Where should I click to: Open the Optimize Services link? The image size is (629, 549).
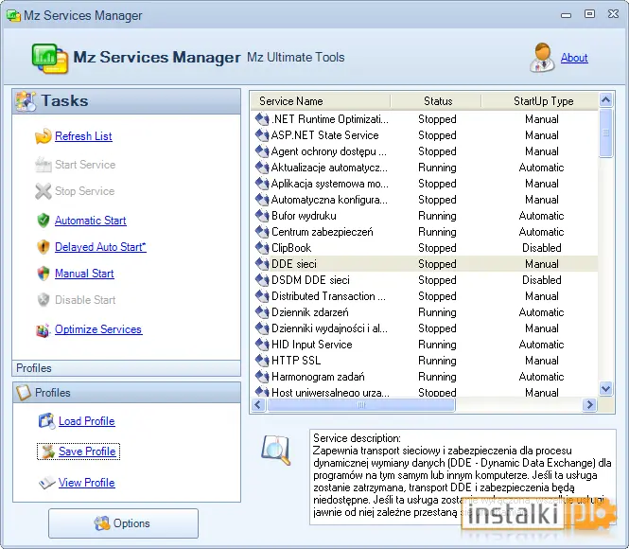point(98,329)
